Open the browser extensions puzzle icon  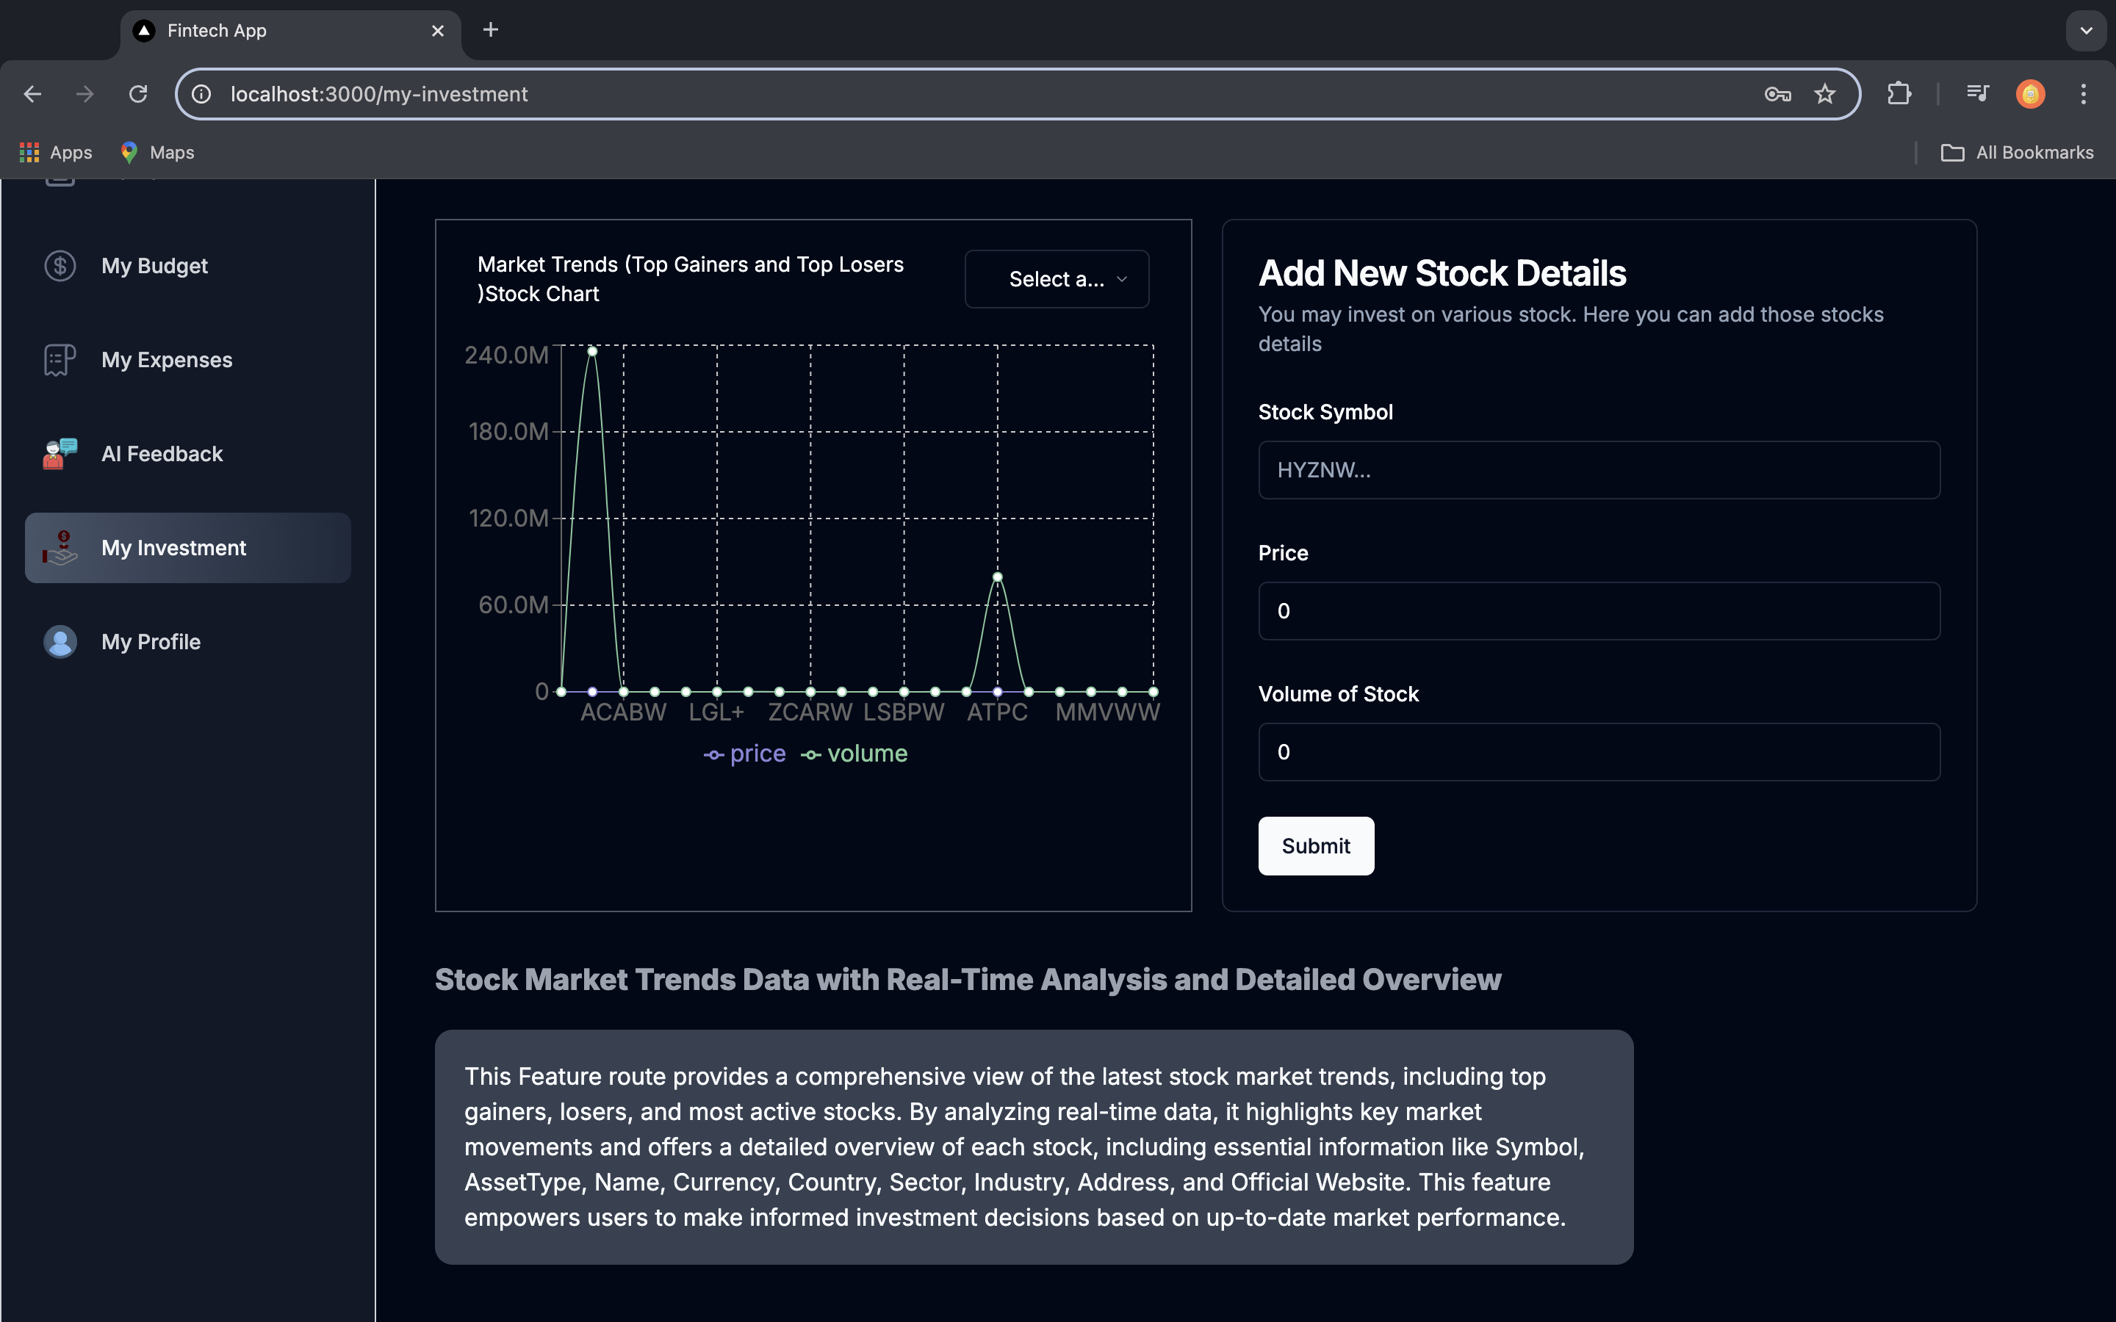[1899, 95]
